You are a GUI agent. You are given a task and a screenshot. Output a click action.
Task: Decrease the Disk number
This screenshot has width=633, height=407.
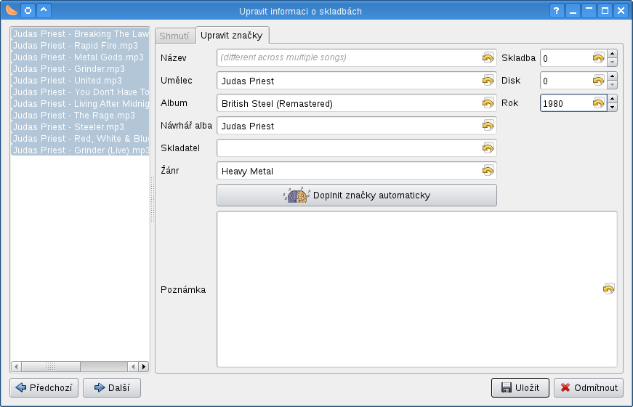(x=613, y=85)
